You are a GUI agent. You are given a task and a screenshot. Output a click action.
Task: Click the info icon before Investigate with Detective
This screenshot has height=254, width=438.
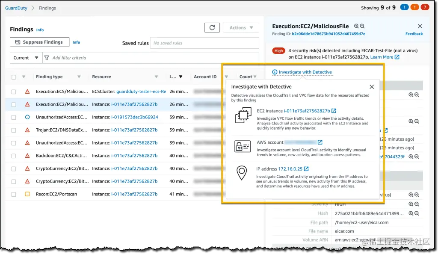tap(275, 72)
